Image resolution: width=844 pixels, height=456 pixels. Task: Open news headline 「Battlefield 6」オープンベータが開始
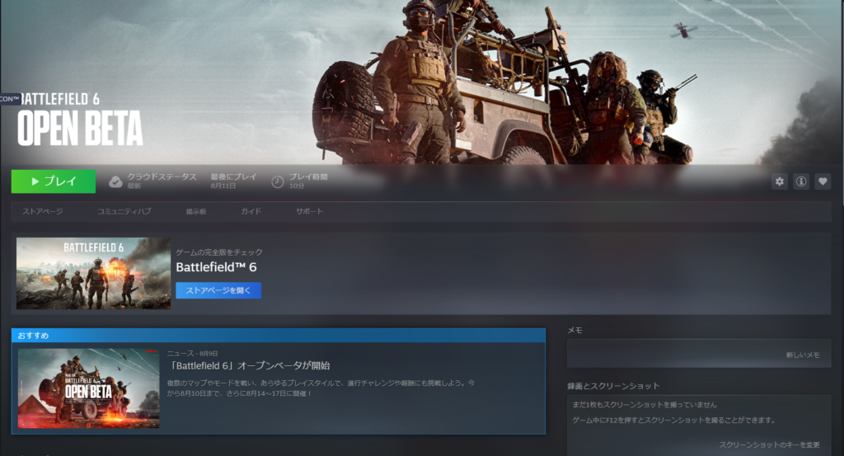pos(249,365)
